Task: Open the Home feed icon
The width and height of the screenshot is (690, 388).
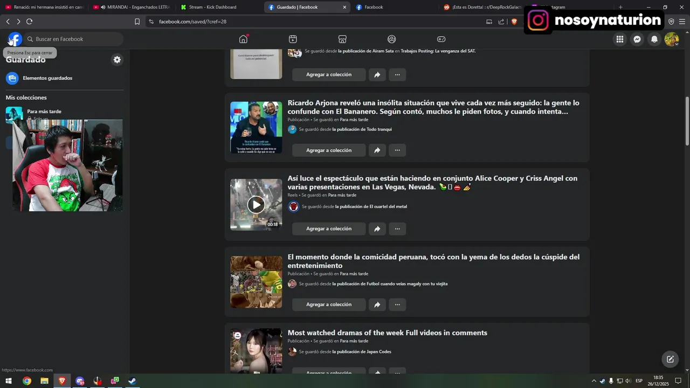Action: point(243,39)
